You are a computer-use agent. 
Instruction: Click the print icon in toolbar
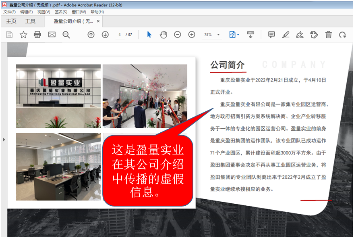37,35
